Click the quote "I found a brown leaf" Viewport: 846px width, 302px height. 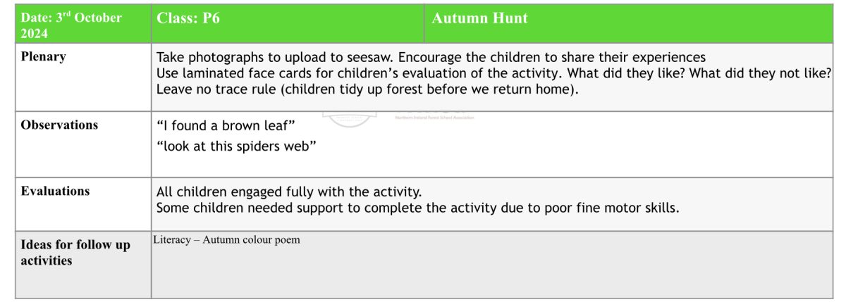click(225, 125)
